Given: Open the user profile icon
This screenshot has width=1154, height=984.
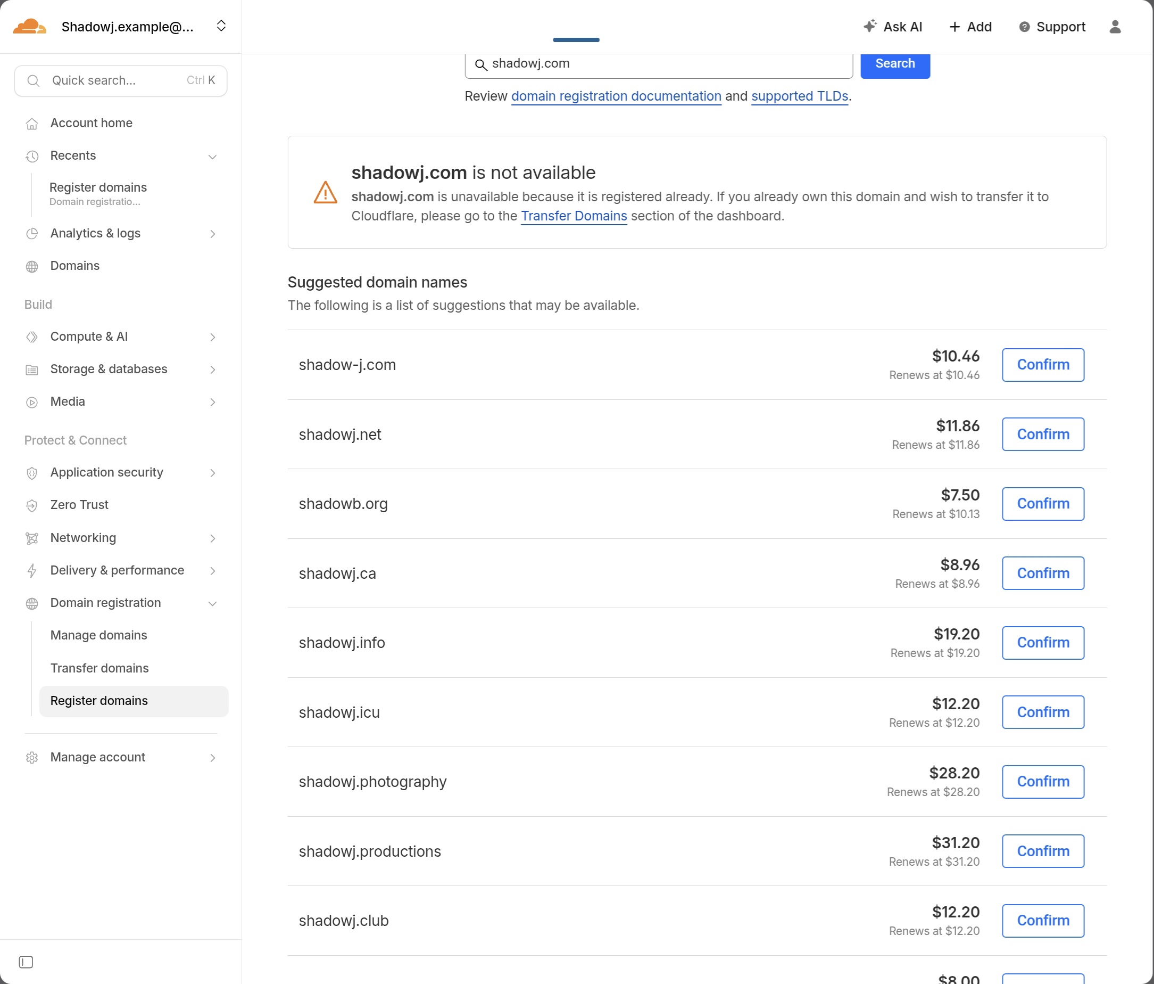Looking at the screenshot, I should tap(1115, 27).
